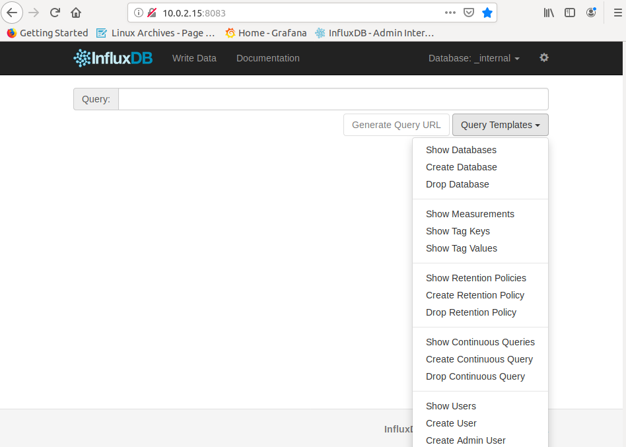
Task: Select Show Continuous Queries template
Action: click(480, 343)
